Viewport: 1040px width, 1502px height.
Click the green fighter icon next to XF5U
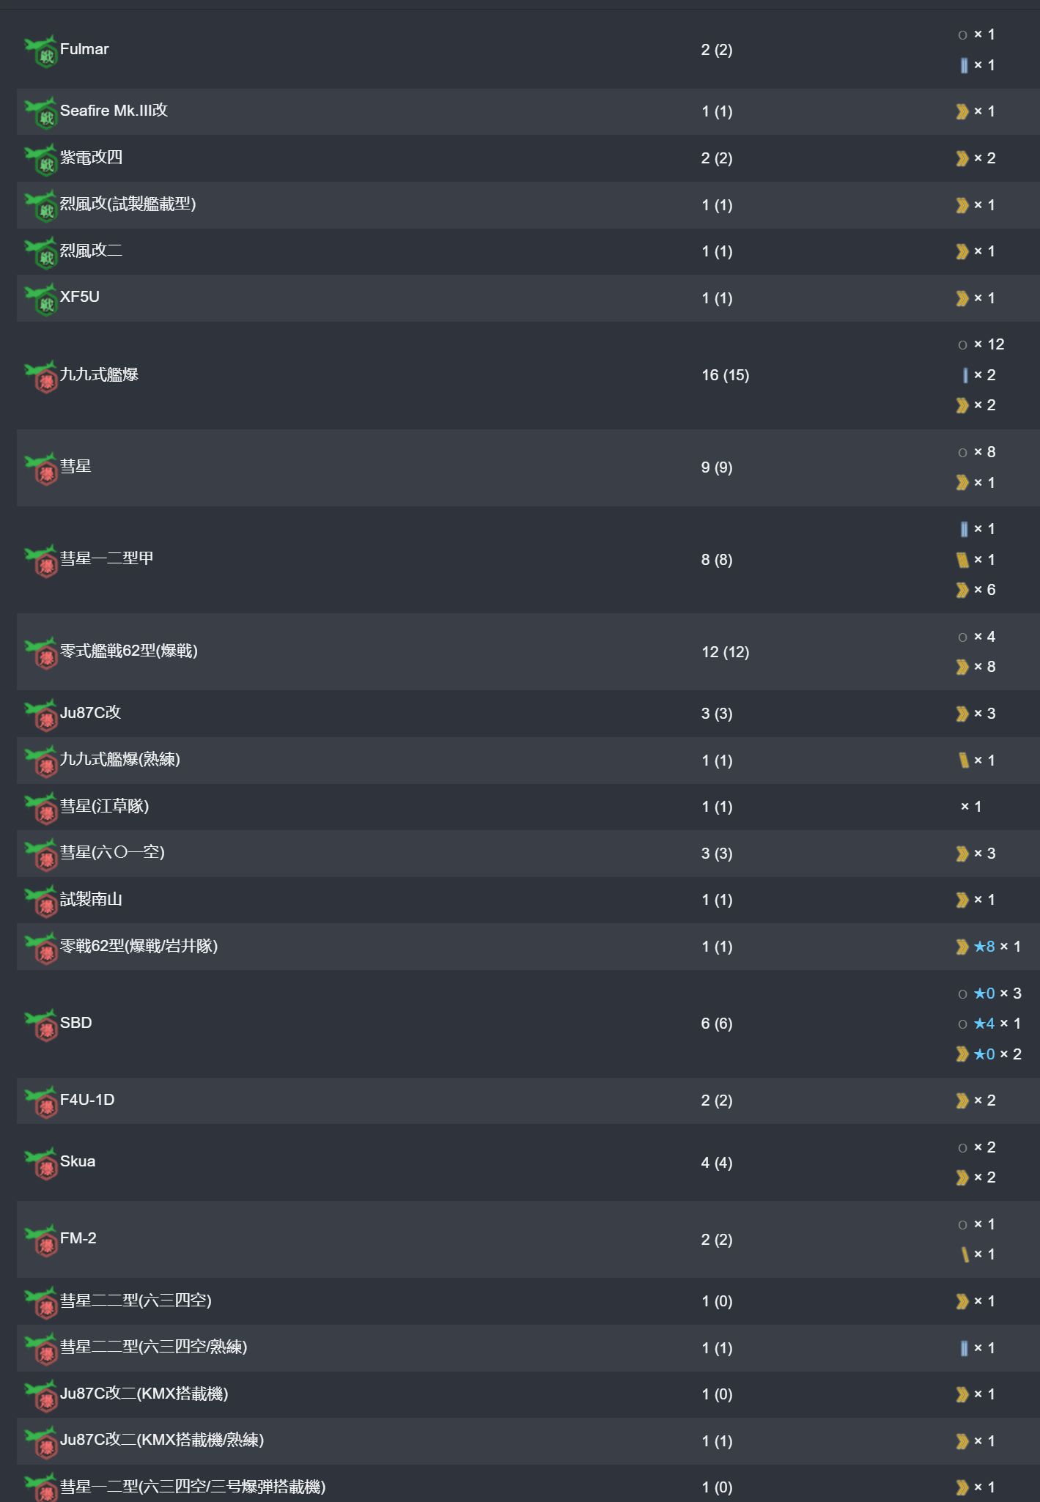[41, 298]
